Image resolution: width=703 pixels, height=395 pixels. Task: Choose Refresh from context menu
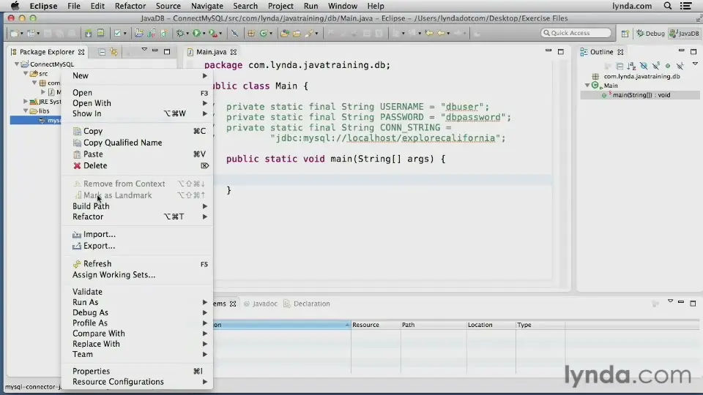tap(137, 264)
